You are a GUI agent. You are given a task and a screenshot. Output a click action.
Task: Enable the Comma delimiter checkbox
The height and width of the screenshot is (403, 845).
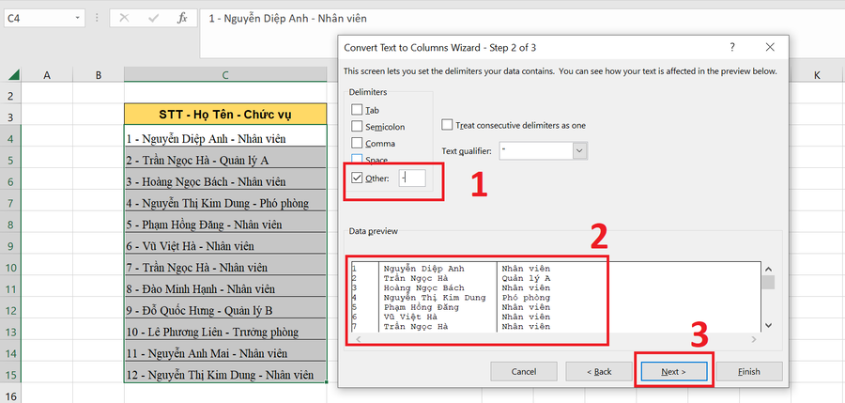357,143
